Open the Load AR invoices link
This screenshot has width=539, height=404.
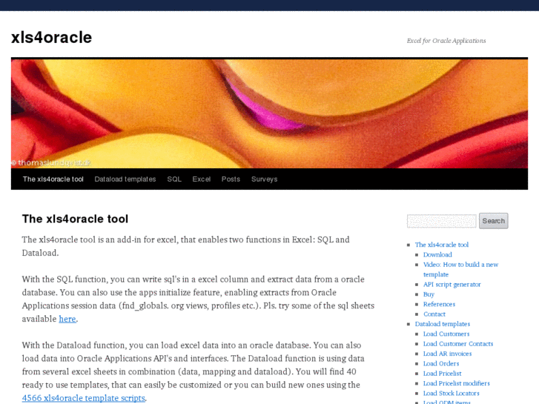click(x=447, y=354)
